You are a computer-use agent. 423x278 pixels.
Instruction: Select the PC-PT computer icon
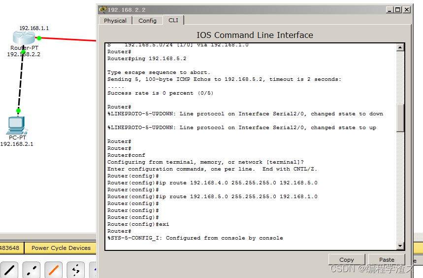[x=17, y=125]
